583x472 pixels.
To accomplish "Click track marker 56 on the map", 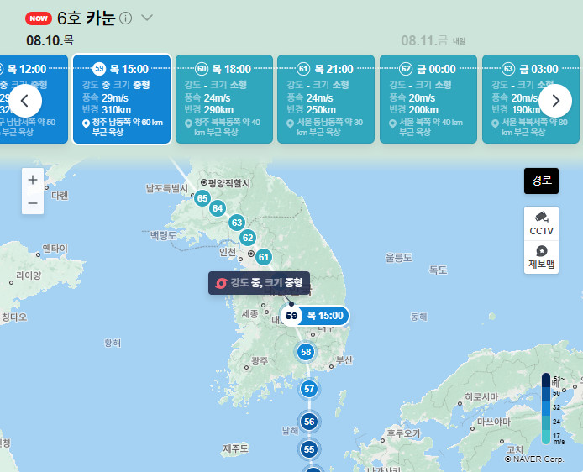I will click(309, 422).
